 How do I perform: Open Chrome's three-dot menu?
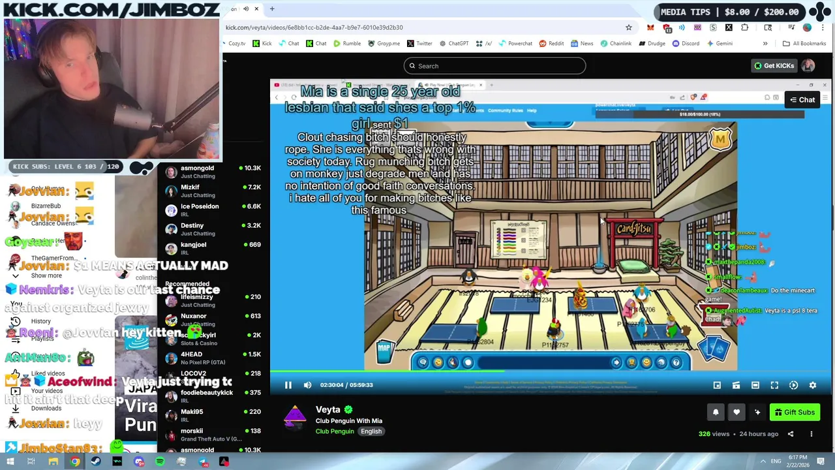pos(823,27)
